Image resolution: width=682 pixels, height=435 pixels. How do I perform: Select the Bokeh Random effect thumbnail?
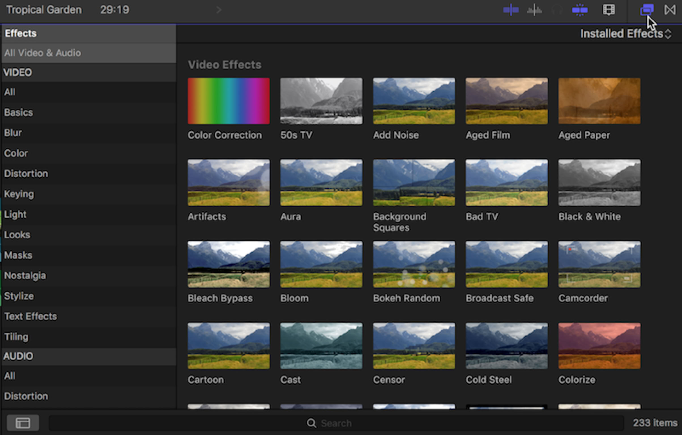414,264
